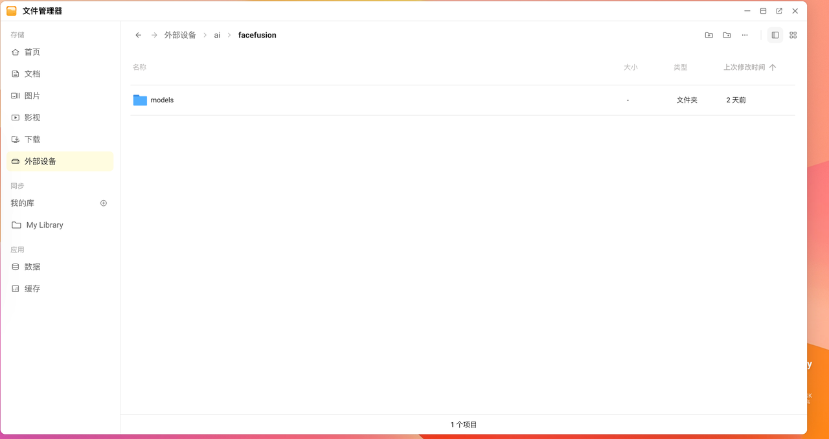Go forward using the right arrow
Image resolution: width=829 pixels, height=439 pixels.
coord(154,35)
